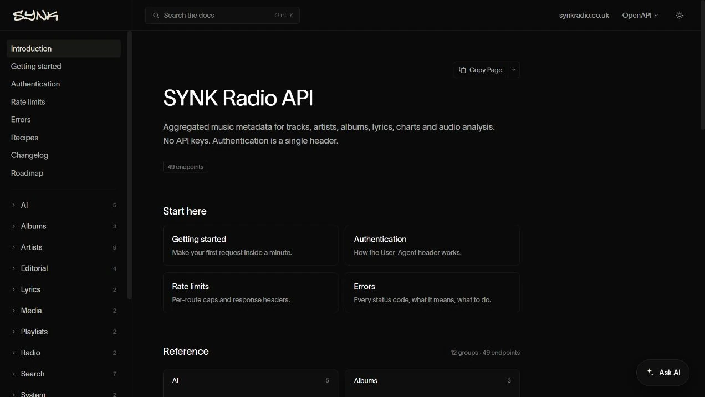Click the Reference heading
This screenshot has width=705, height=397.
[x=186, y=352]
